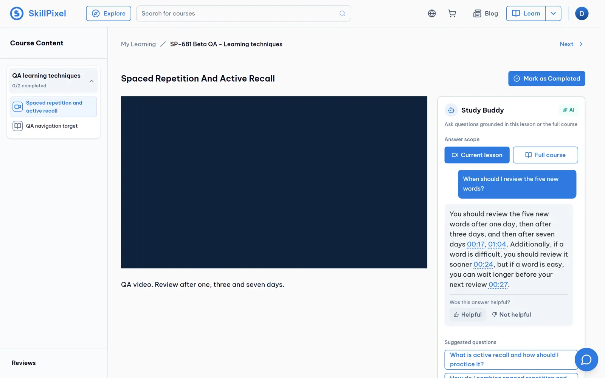
Task: Open the floating chat bubble icon
Action: point(586,359)
